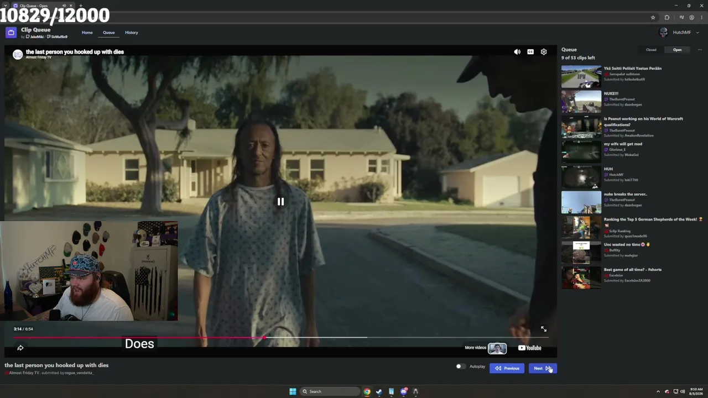
Task: Select the HUH clip title
Action: coord(608,169)
